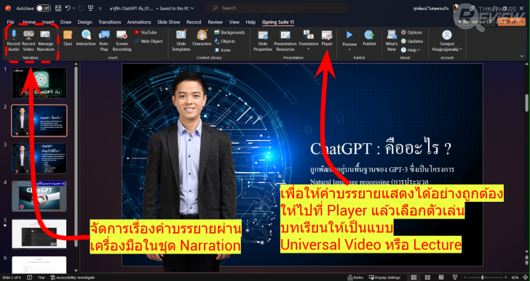The height and width of the screenshot is (281, 530).
Task: Toggle the AutoSave switch
Action: pyautogui.click(x=43, y=8)
